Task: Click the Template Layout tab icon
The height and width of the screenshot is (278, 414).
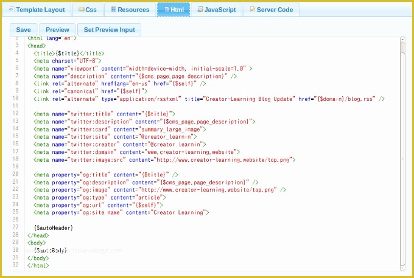Action: [x=10, y=10]
